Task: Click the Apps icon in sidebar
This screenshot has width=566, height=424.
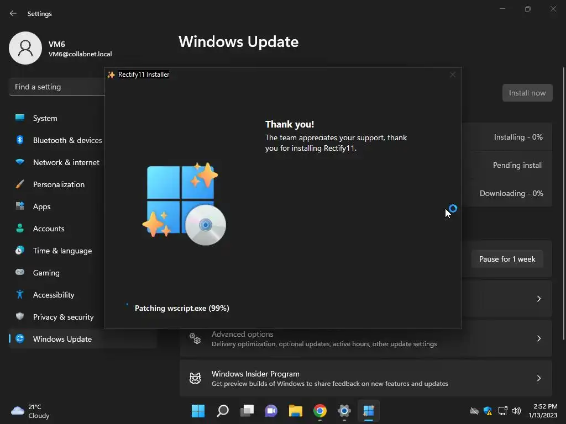Action: coord(20,206)
